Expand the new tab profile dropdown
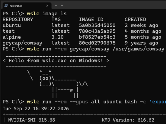This screenshot has height=124, width=166. tap(62, 6)
